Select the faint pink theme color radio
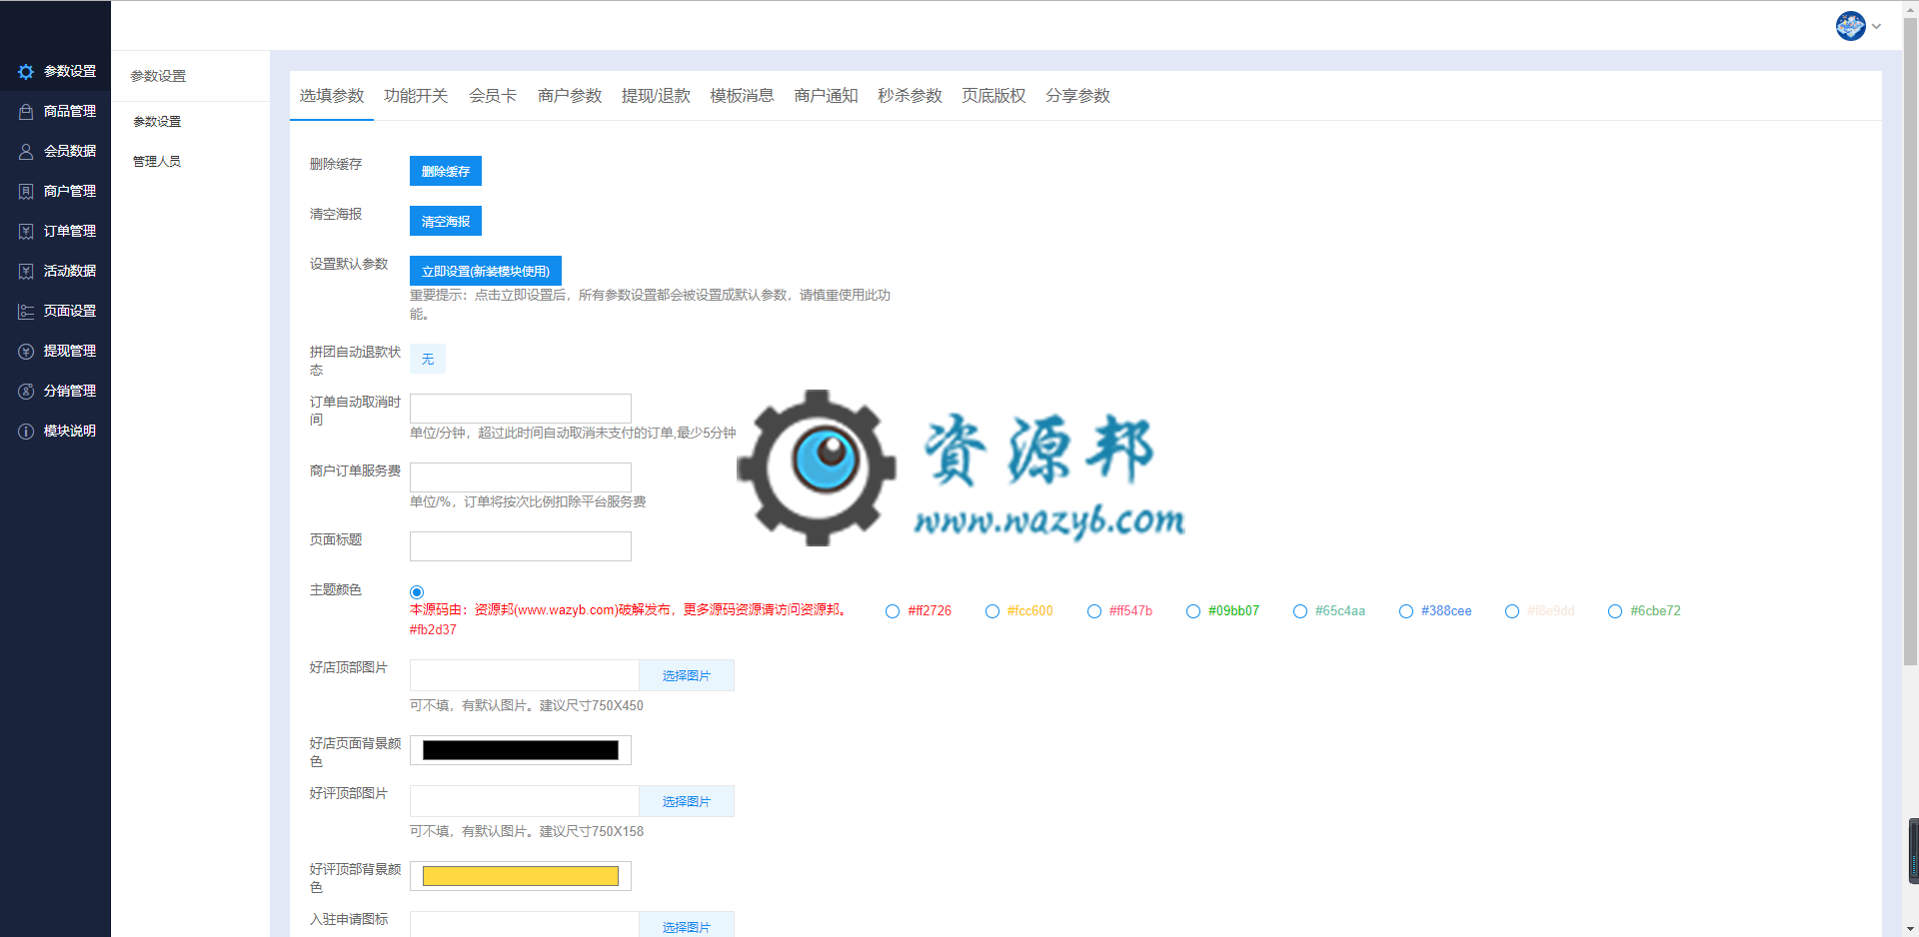1919x937 pixels. [x=1512, y=611]
